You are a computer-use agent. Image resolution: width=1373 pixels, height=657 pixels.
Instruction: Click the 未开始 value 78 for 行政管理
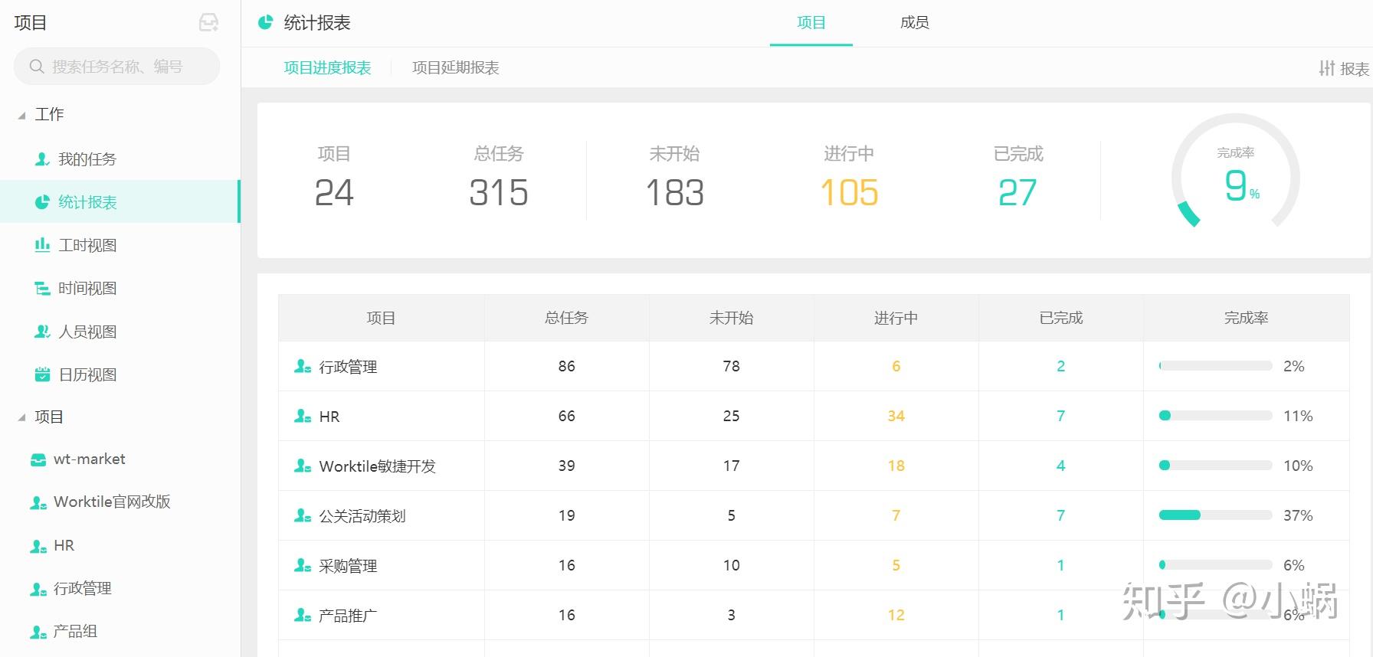[732, 366]
